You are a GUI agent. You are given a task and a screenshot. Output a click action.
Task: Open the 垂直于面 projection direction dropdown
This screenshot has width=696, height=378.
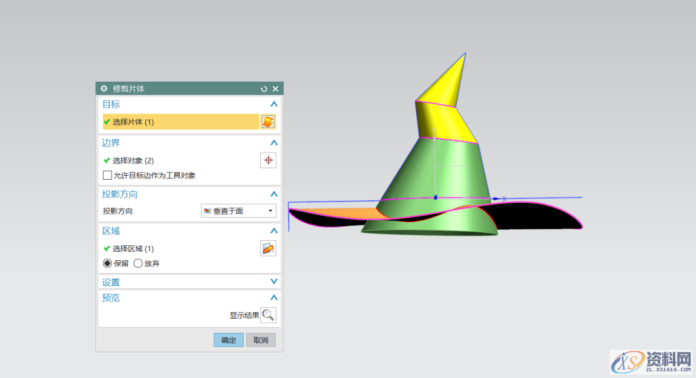(238, 211)
